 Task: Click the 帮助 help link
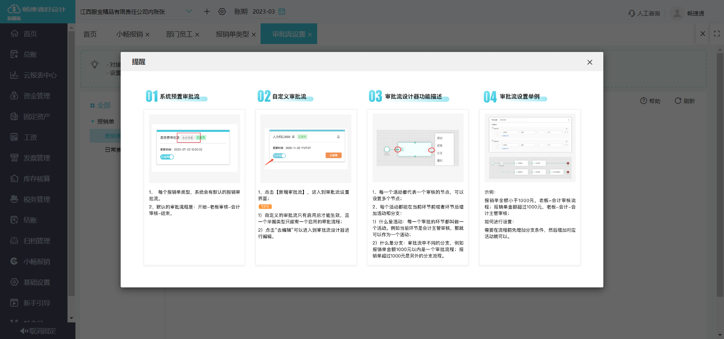(650, 101)
